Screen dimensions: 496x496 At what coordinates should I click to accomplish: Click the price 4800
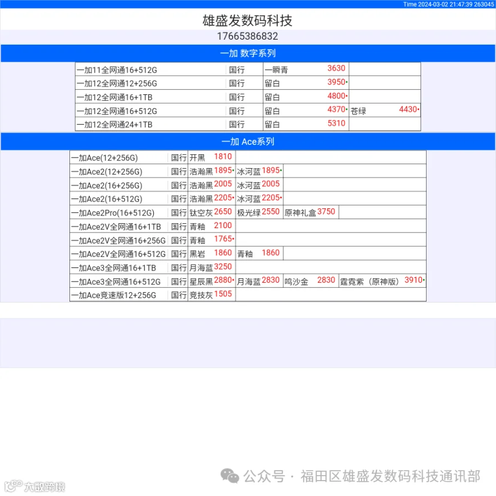click(336, 96)
